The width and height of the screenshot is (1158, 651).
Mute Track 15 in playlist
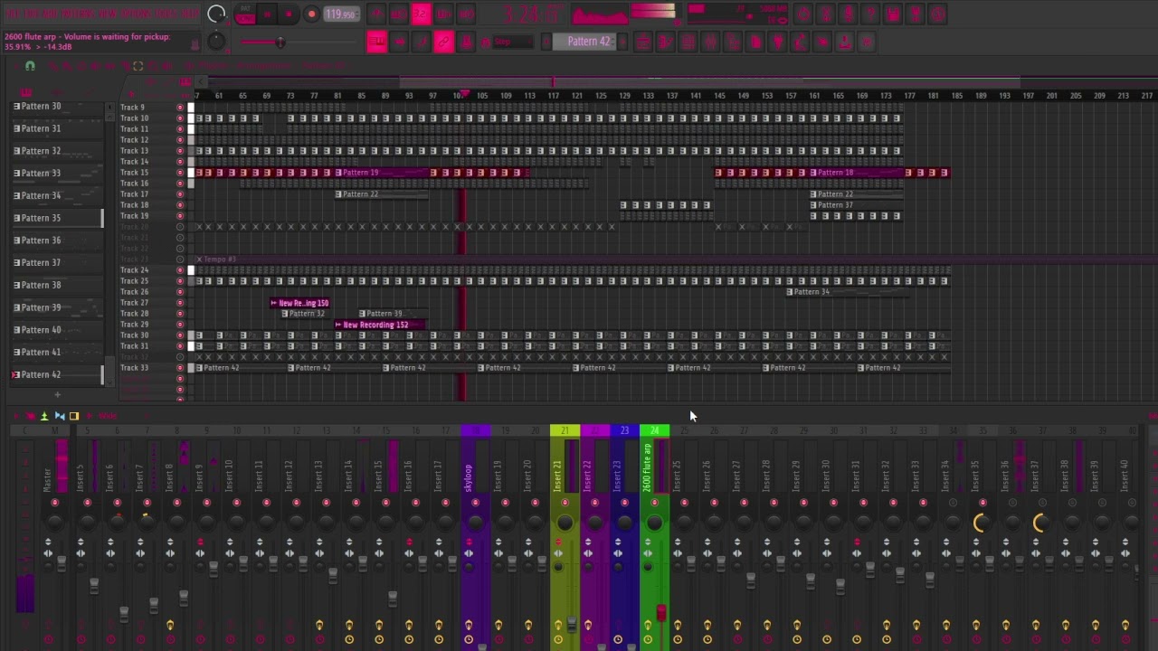point(180,173)
